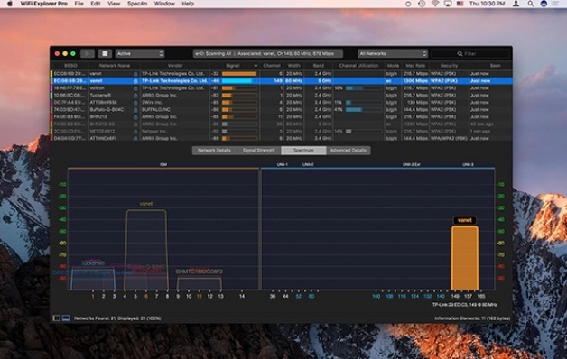Click channel 149 on the spectrum axis
The width and height of the screenshot is (567, 359).
click(x=455, y=296)
